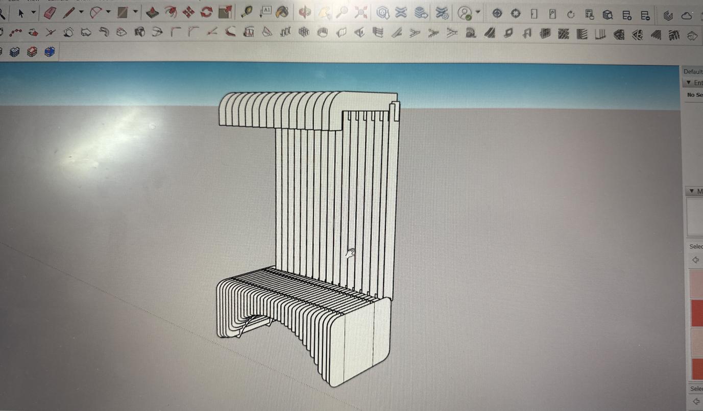
Task: Select the arrow Select tool
Action: coord(21,13)
